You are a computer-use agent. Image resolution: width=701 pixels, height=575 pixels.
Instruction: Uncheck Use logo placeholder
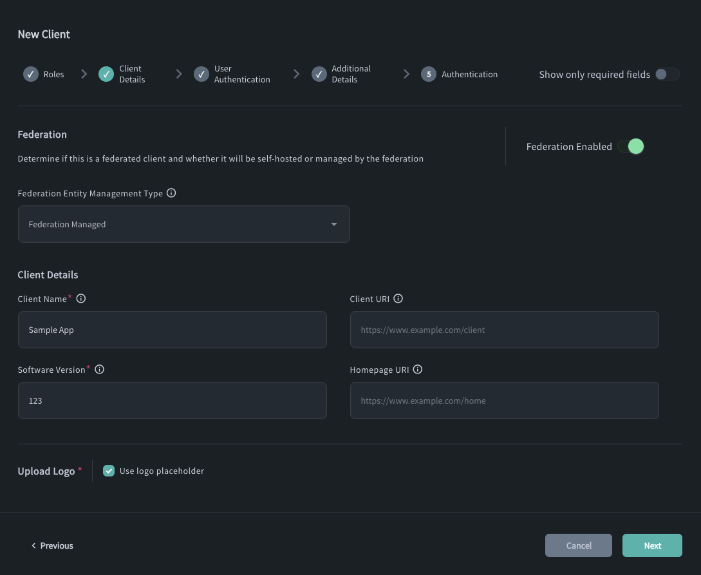pos(109,471)
